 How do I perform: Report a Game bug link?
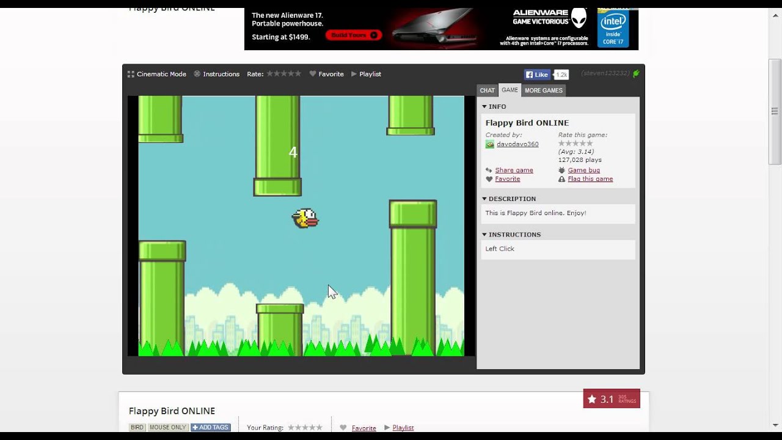583,170
